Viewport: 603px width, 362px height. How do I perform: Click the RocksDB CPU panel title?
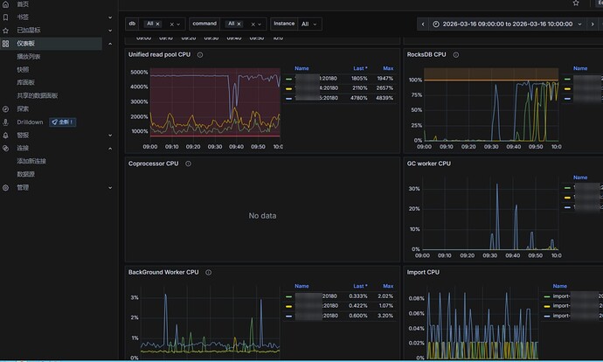[x=426, y=54]
